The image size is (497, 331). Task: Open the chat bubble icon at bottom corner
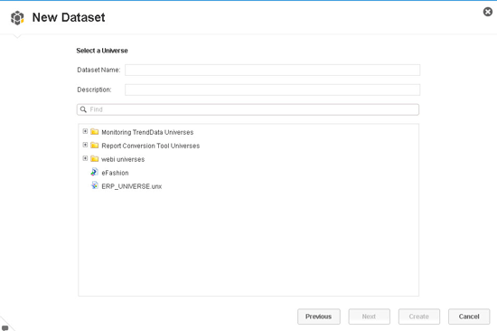pyautogui.click(x=5, y=327)
